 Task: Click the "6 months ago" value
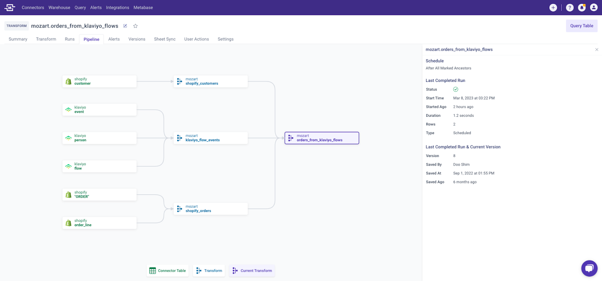click(x=465, y=182)
